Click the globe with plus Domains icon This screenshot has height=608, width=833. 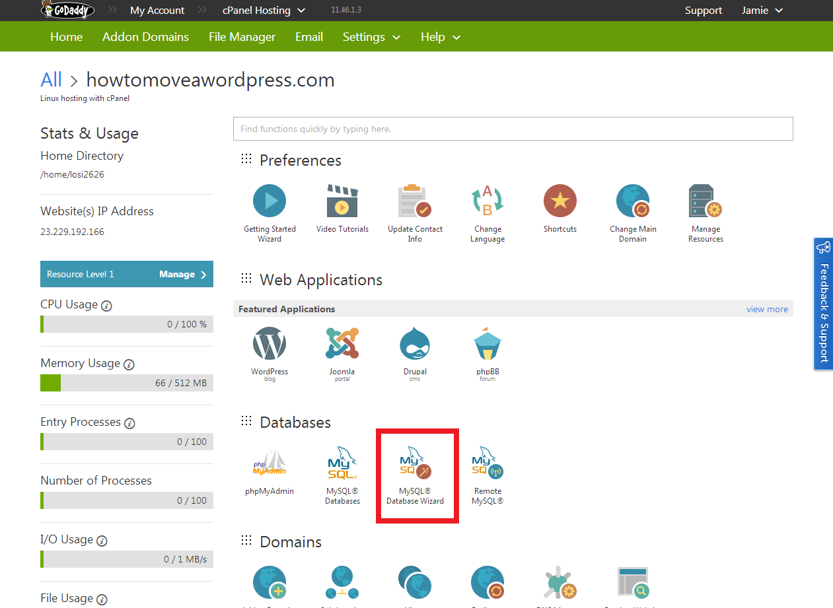point(270,582)
